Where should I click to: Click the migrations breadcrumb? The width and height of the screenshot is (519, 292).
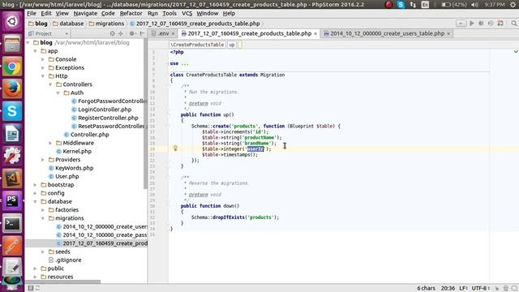point(106,24)
